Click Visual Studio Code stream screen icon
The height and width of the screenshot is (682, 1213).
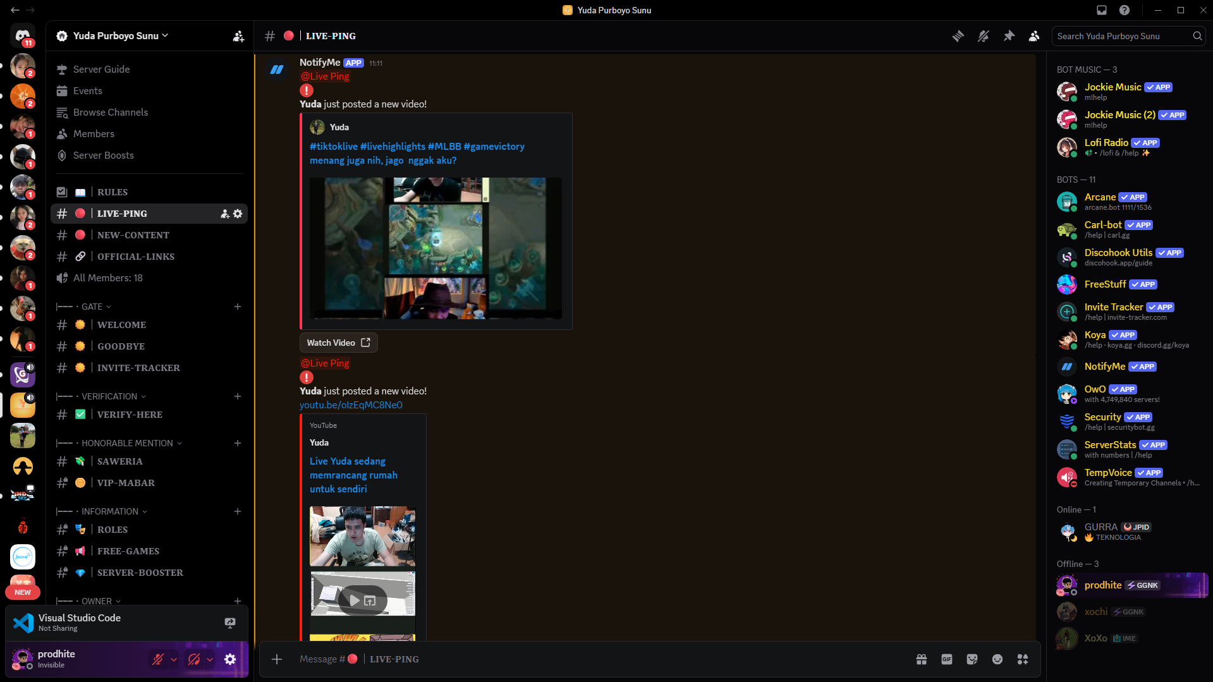pos(230,623)
